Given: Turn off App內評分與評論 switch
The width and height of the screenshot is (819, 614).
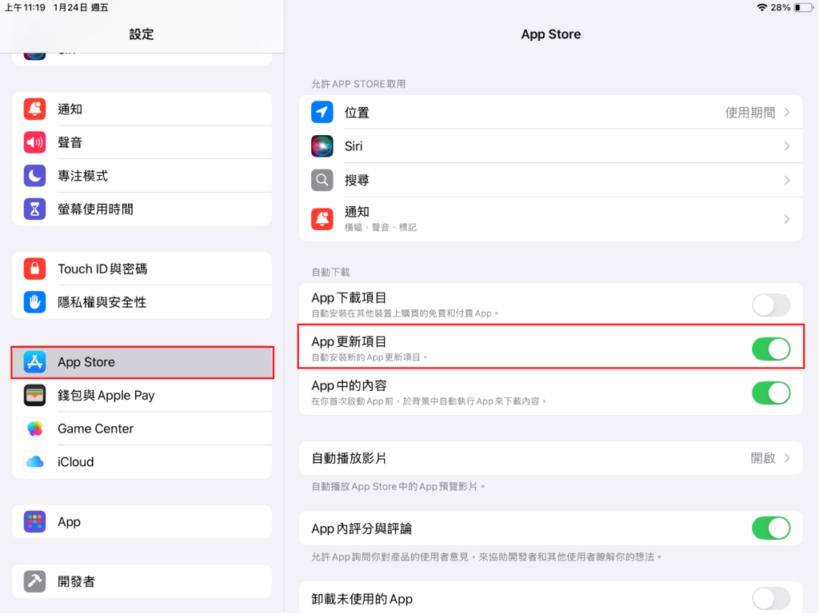Looking at the screenshot, I should [x=771, y=528].
